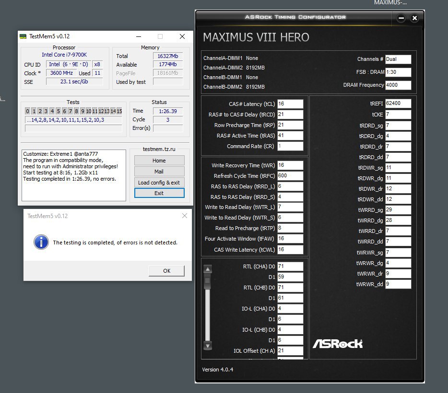Click the tWRWR_dg value field
The width and height of the screenshot is (448, 393).
coord(398,263)
